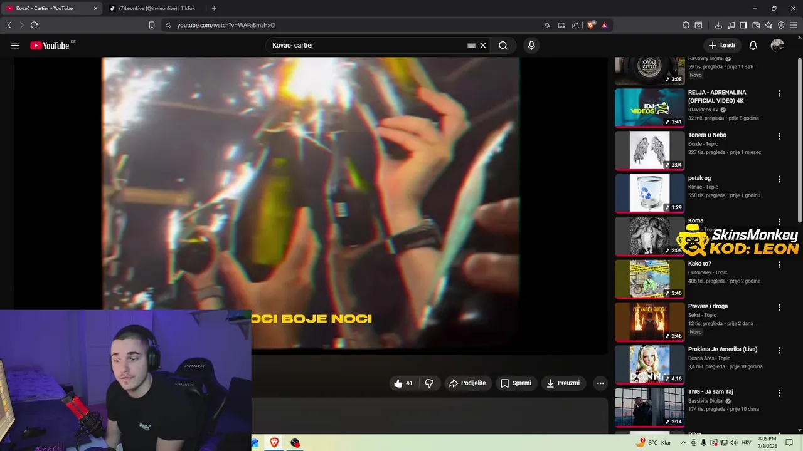Open options for Prevare i droga

click(x=779, y=307)
